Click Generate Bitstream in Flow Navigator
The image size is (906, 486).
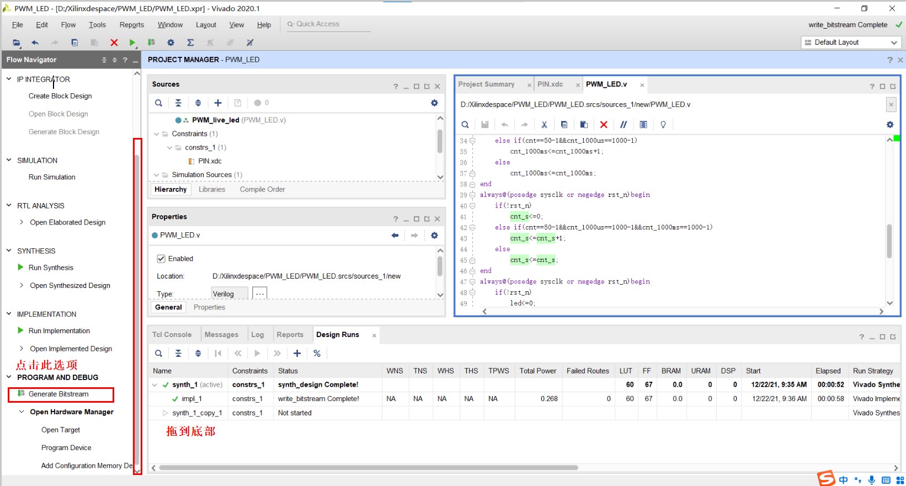(x=58, y=394)
